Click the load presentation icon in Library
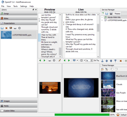Screen dimensions: 127x117 [x=2, y=28]
